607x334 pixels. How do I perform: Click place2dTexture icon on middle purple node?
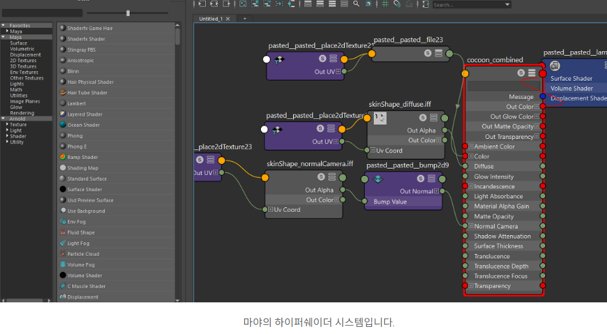277,130
